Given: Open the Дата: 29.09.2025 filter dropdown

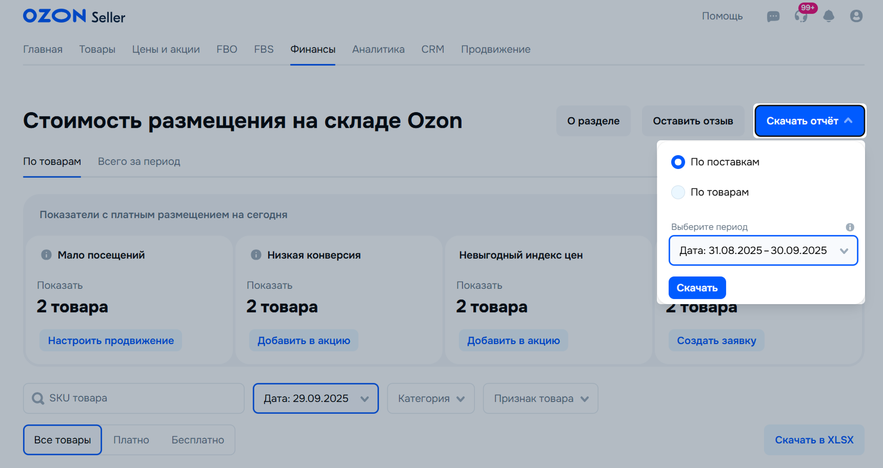Looking at the screenshot, I should pos(315,398).
